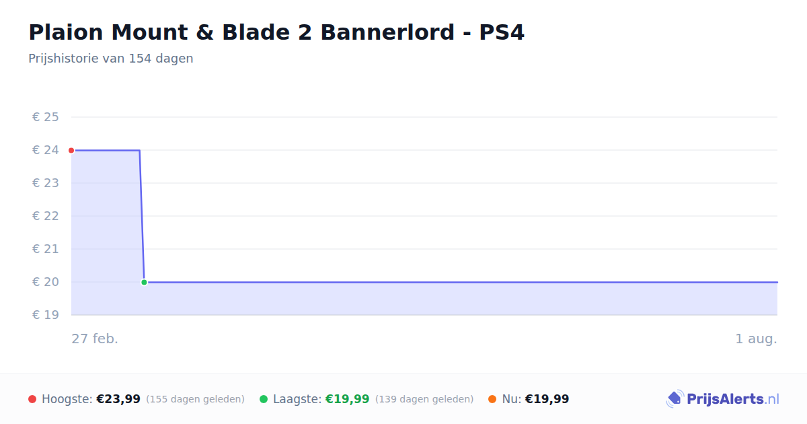Click the 139 dagen geleden note
Screen dimensions: 807x424
[x=424, y=399]
